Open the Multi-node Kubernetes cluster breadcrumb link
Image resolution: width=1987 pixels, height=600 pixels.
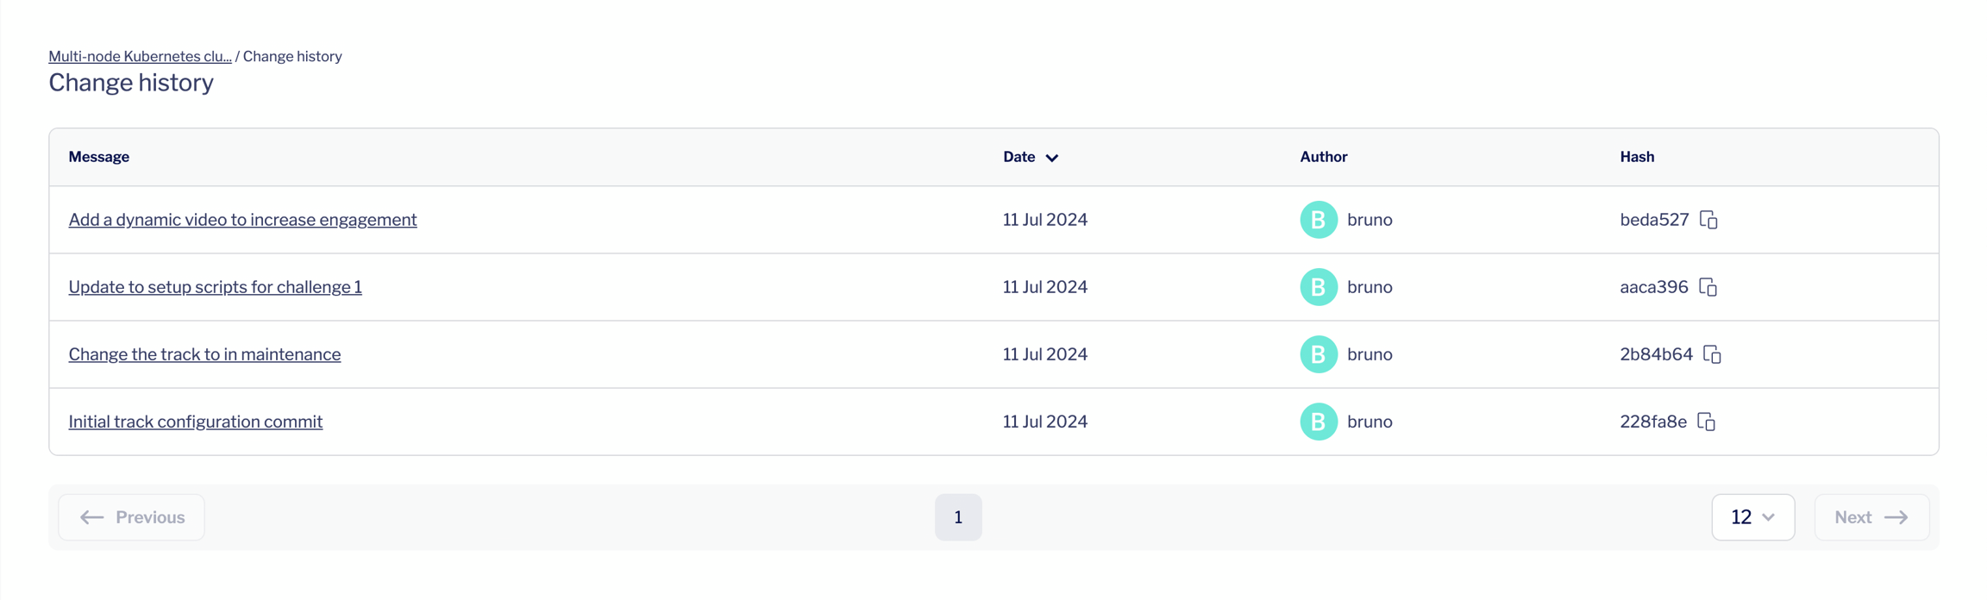click(x=140, y=56)
